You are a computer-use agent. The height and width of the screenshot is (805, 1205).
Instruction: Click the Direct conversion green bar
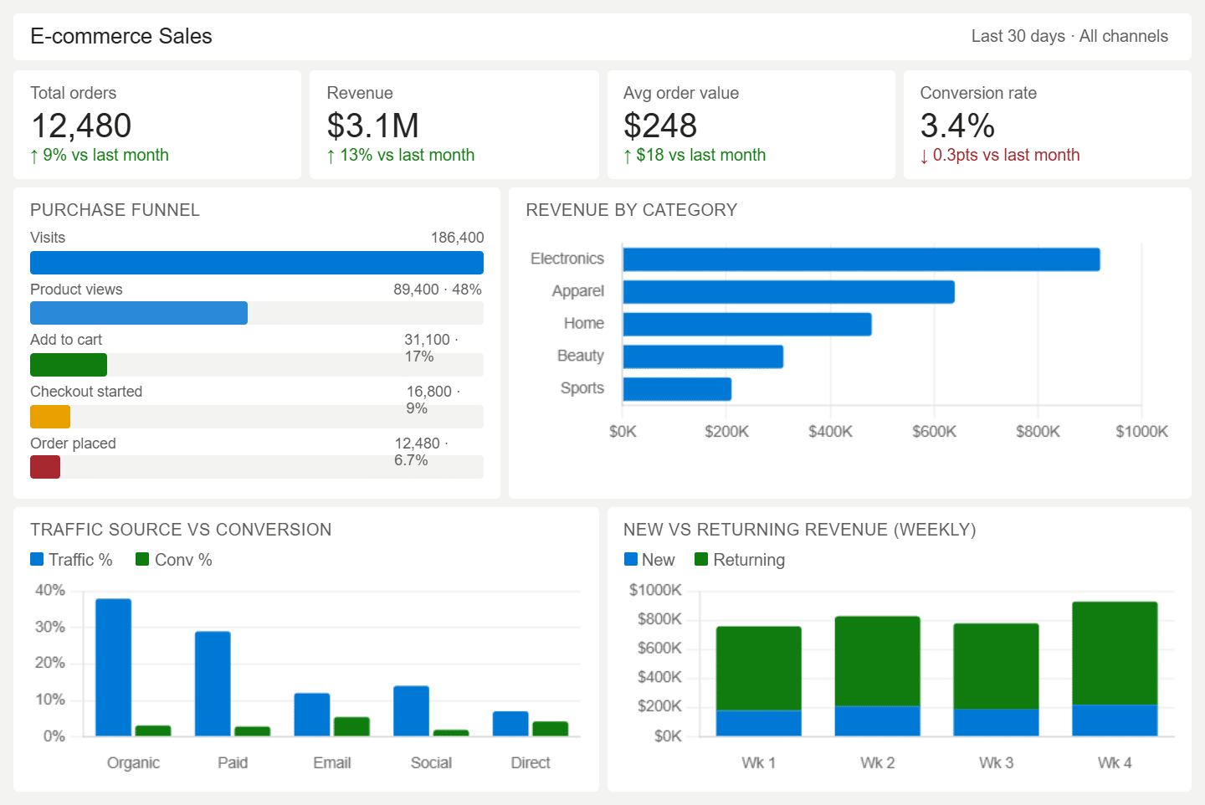tap(551, 729)
